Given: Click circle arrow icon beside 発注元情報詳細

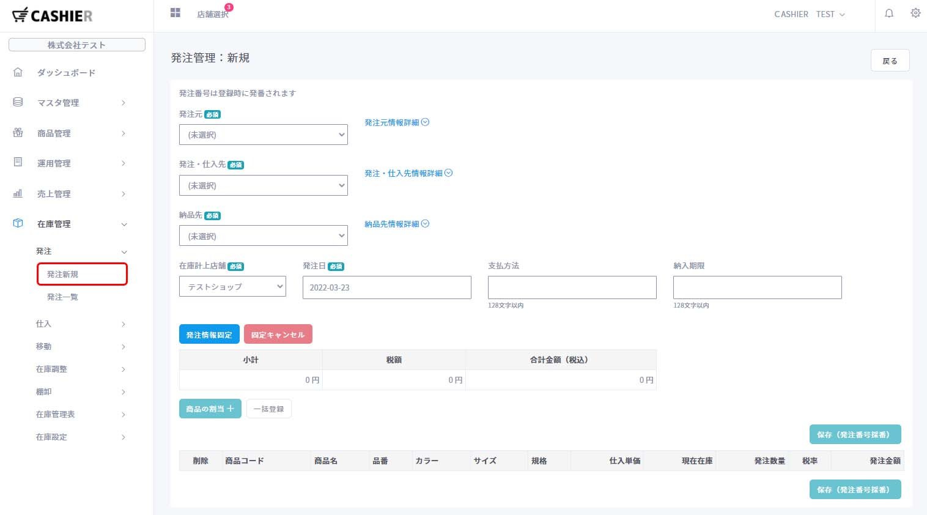Looking at the screenshot, I should click(426, 122).
